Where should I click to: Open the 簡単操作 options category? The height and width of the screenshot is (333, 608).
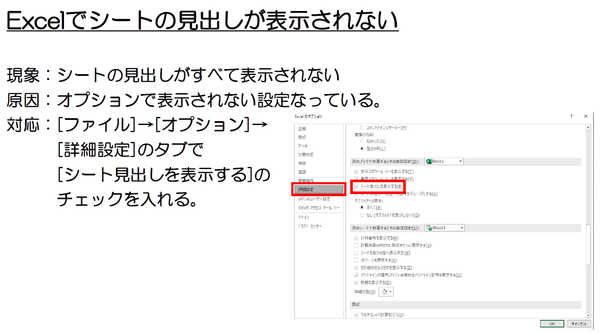[x=318, y=180]
